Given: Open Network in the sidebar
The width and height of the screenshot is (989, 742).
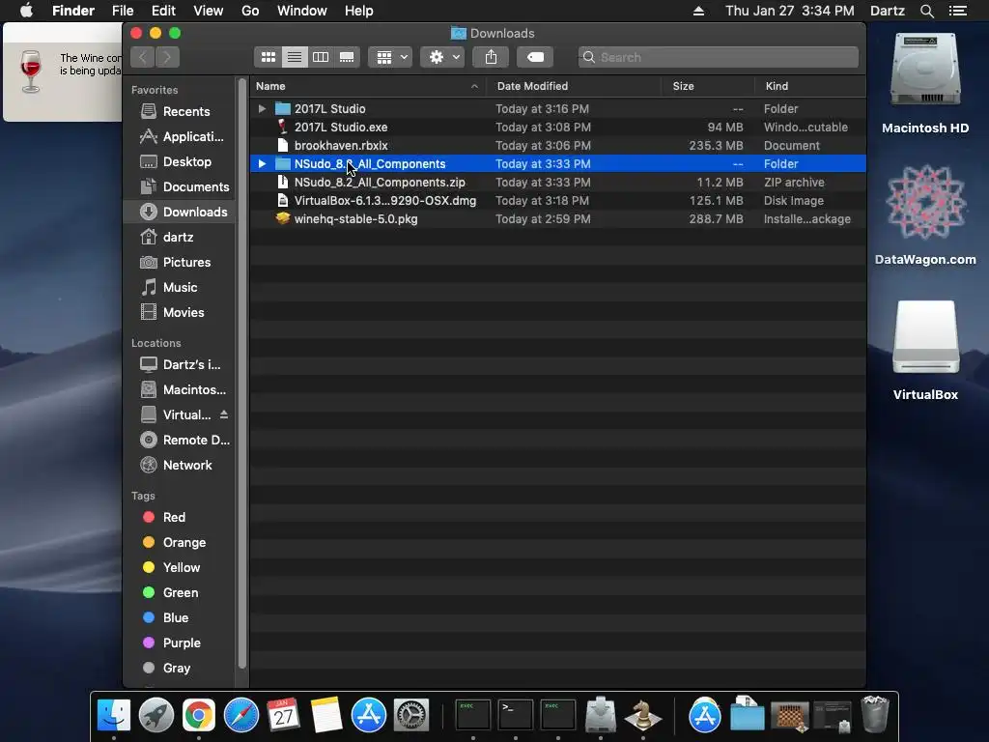Looking at the screenshot, I should click(179, 465).
